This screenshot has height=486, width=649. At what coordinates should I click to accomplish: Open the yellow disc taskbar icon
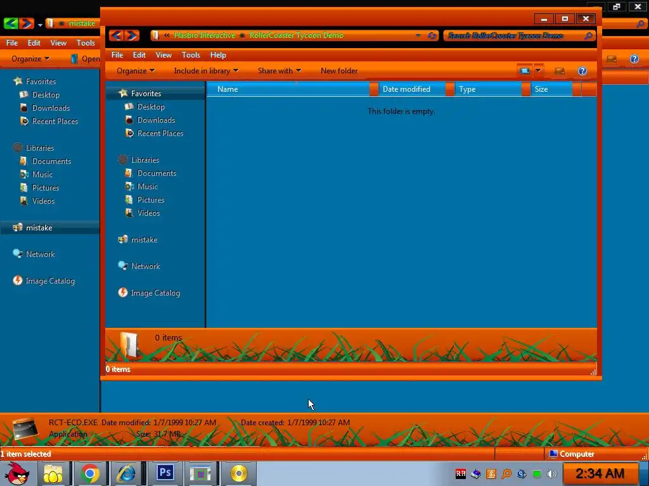(239, 473)
